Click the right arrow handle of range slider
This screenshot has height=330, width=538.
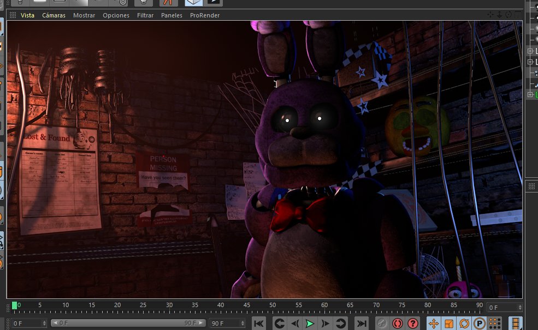(x=200, y=323)
